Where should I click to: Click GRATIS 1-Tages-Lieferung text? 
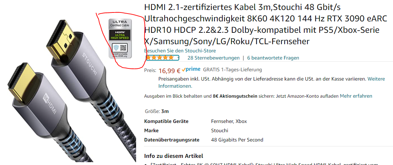[232, 69]
